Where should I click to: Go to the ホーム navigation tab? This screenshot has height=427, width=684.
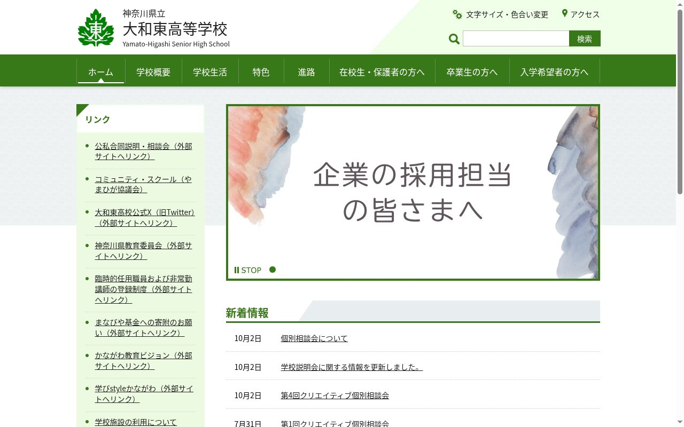100,72
